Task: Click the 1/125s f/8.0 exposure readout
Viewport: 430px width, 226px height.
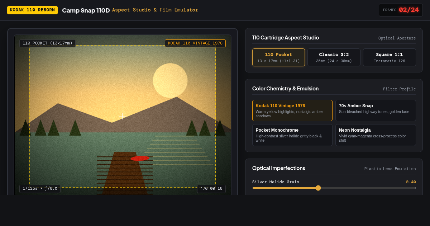Action: (40, 189)
